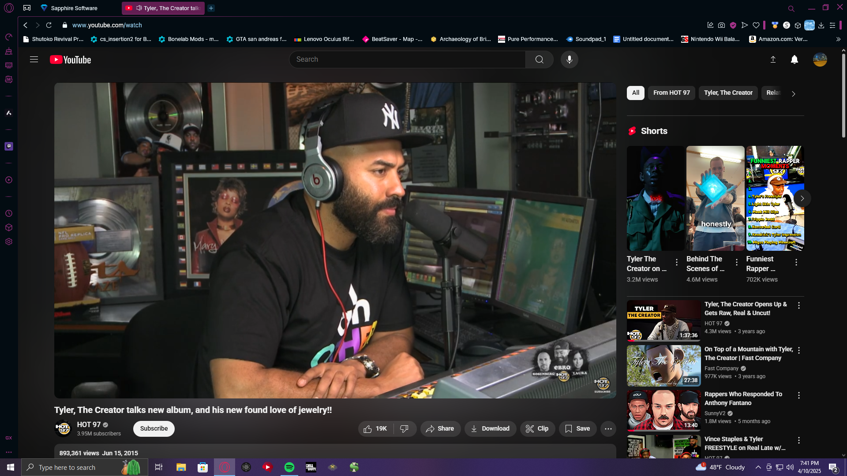Save the video with the Save button
The width and height of the screenshot is (847, 476).
[577, 428]
